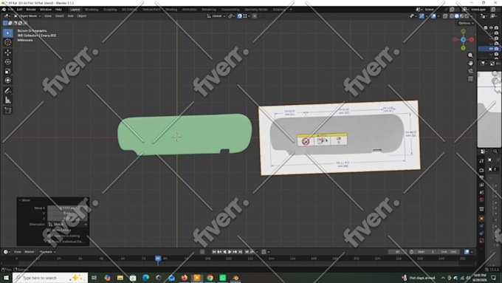The width and height of the screenshot is (502, 283).
Task: Open the 3D viewport editor type dropdown
Action: 7,16
